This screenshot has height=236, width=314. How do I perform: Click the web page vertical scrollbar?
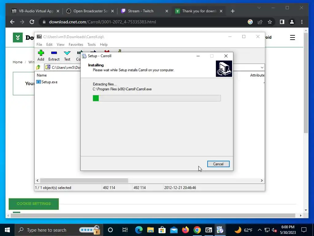306,83
